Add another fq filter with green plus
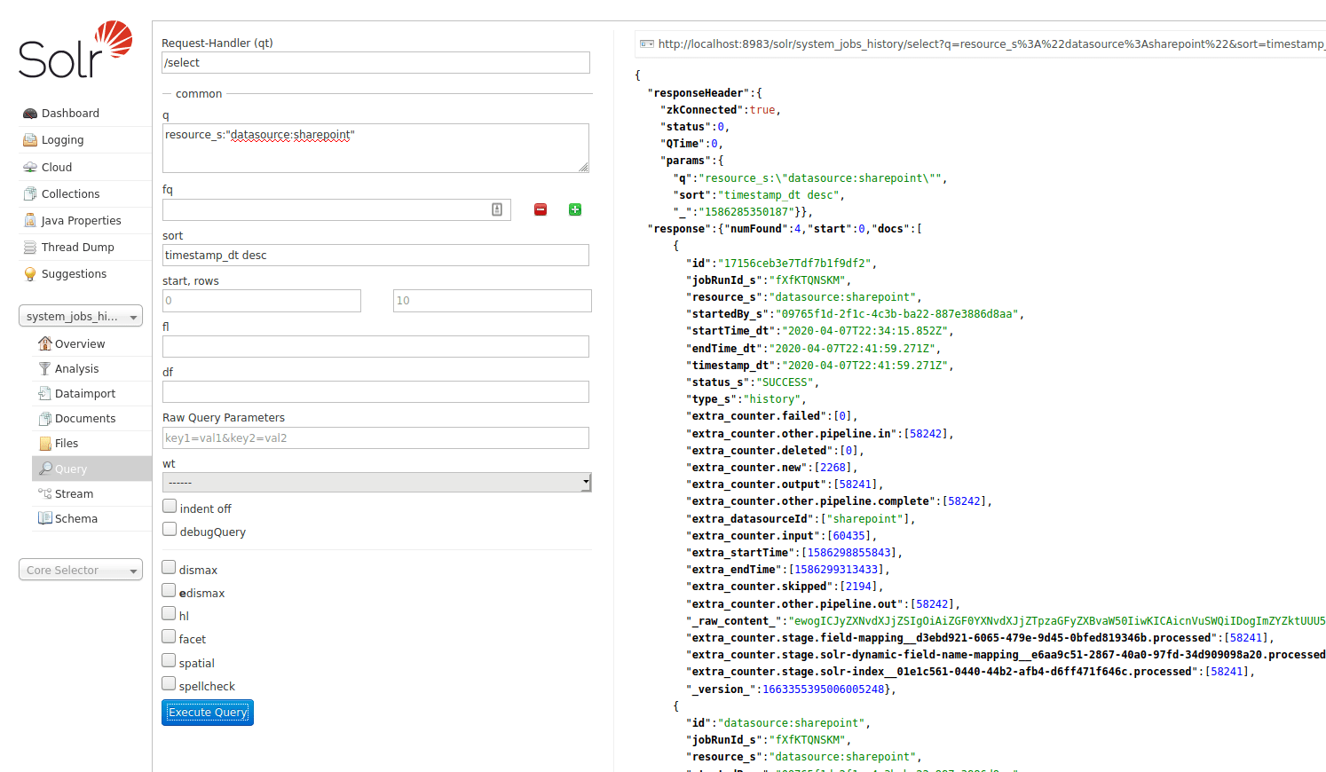The height and width of the screenshot is (772, 1326). coord(574,209)
